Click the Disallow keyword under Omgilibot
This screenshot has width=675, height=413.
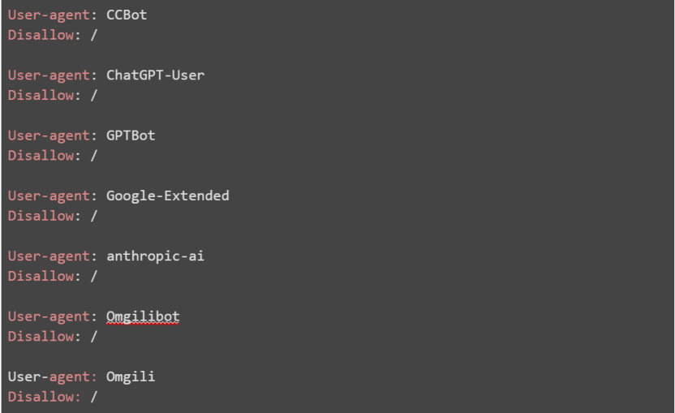pyautogui.click(x=41, y=336)
